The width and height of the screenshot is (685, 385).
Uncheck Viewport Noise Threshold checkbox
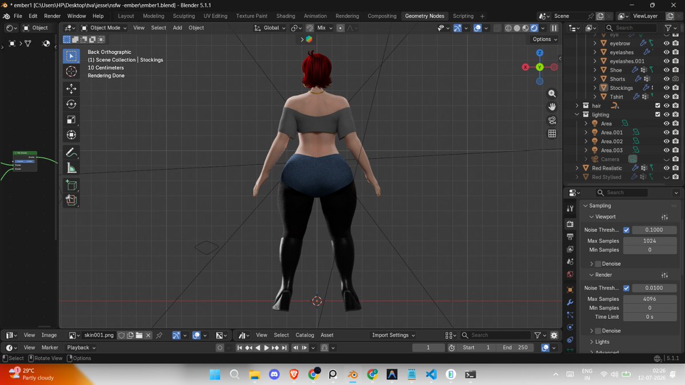[x=627, y=230]
